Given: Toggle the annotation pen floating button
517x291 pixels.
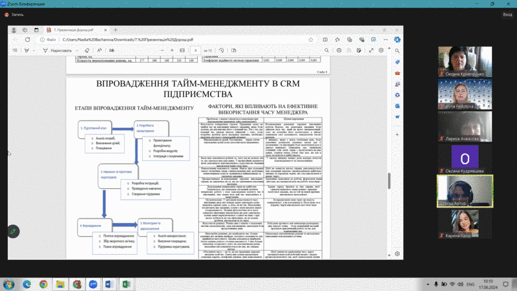Looking at the screenshot, I should click(x=13, y=231).
